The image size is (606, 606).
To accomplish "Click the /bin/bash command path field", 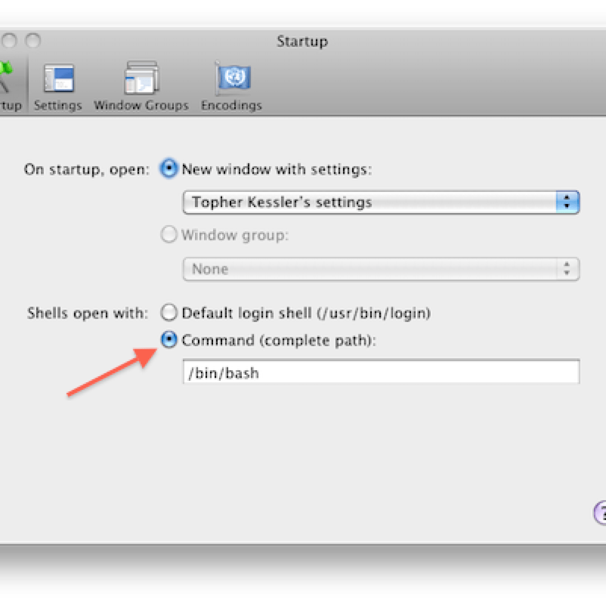I will click(381, 372).
